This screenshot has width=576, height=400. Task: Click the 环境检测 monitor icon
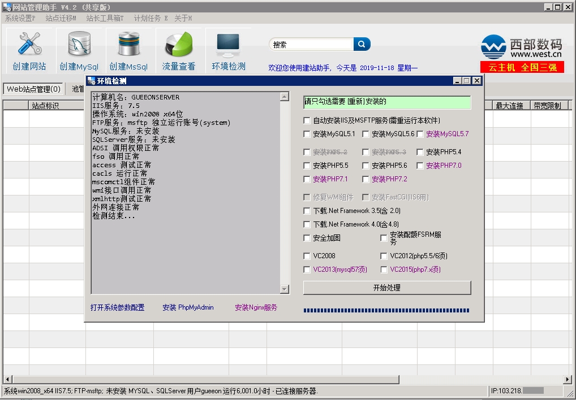tap(229, 45)
